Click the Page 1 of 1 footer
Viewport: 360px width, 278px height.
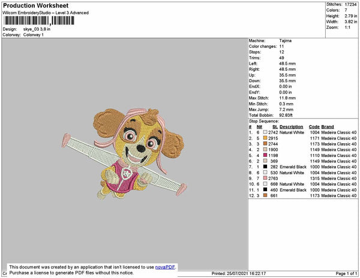(346, 273)
